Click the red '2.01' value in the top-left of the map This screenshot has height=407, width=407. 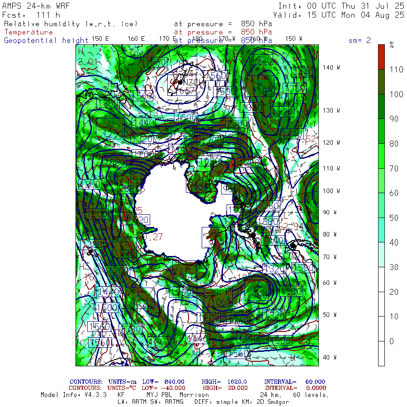(87, 62)
